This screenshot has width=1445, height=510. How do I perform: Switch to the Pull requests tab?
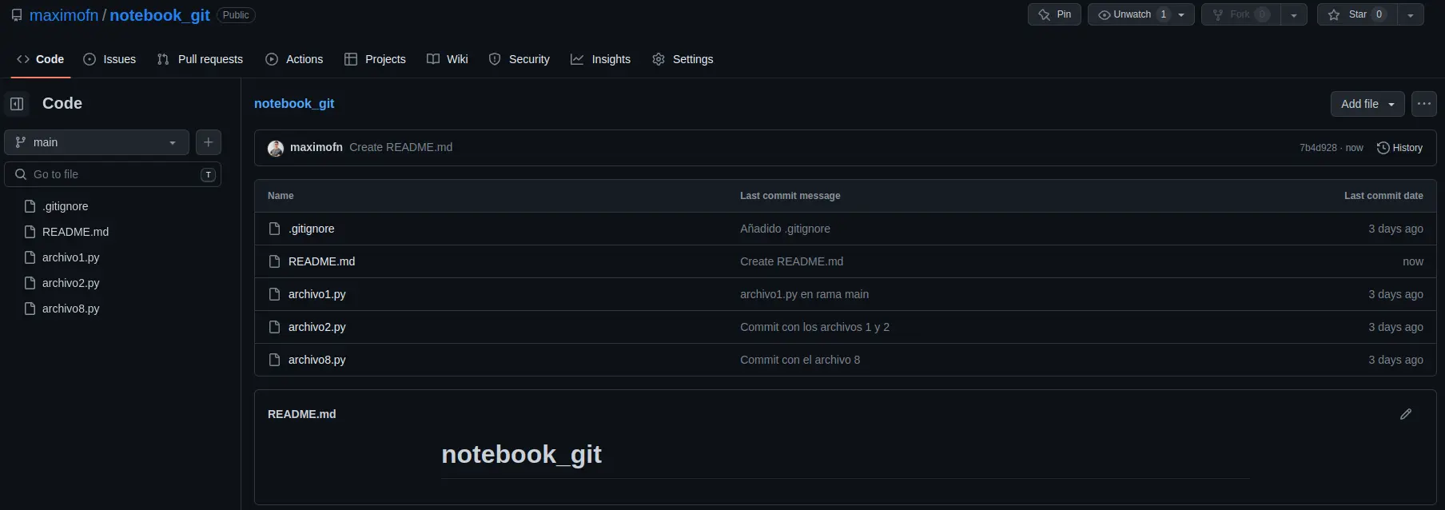pyautogui.click(x=200, y=59)
